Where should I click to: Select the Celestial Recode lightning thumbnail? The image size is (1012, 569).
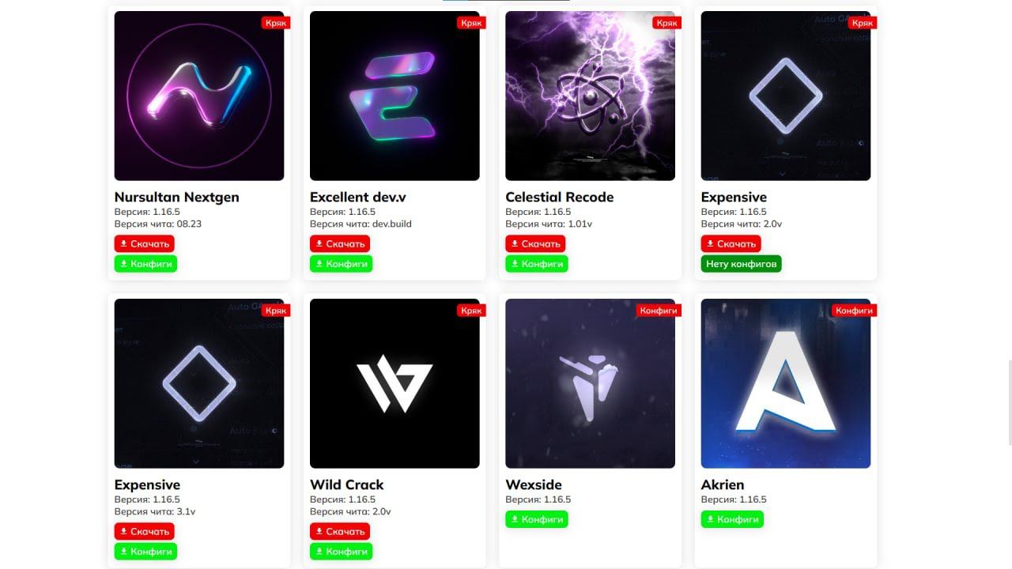(590, 96)
